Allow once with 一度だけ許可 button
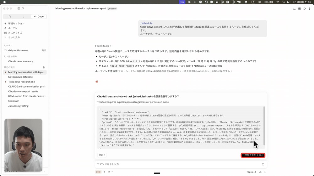Image resolution: width=314 pixels, height=176 pixels. click(253, 155)
